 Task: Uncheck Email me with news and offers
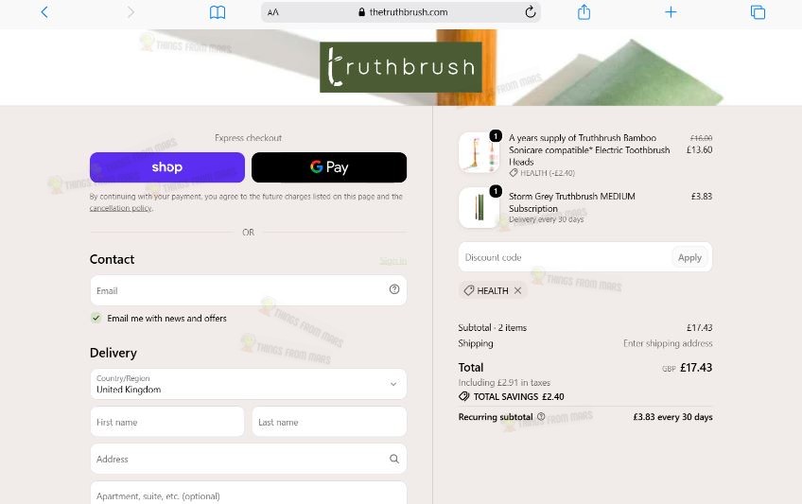(x=96, y=318)
